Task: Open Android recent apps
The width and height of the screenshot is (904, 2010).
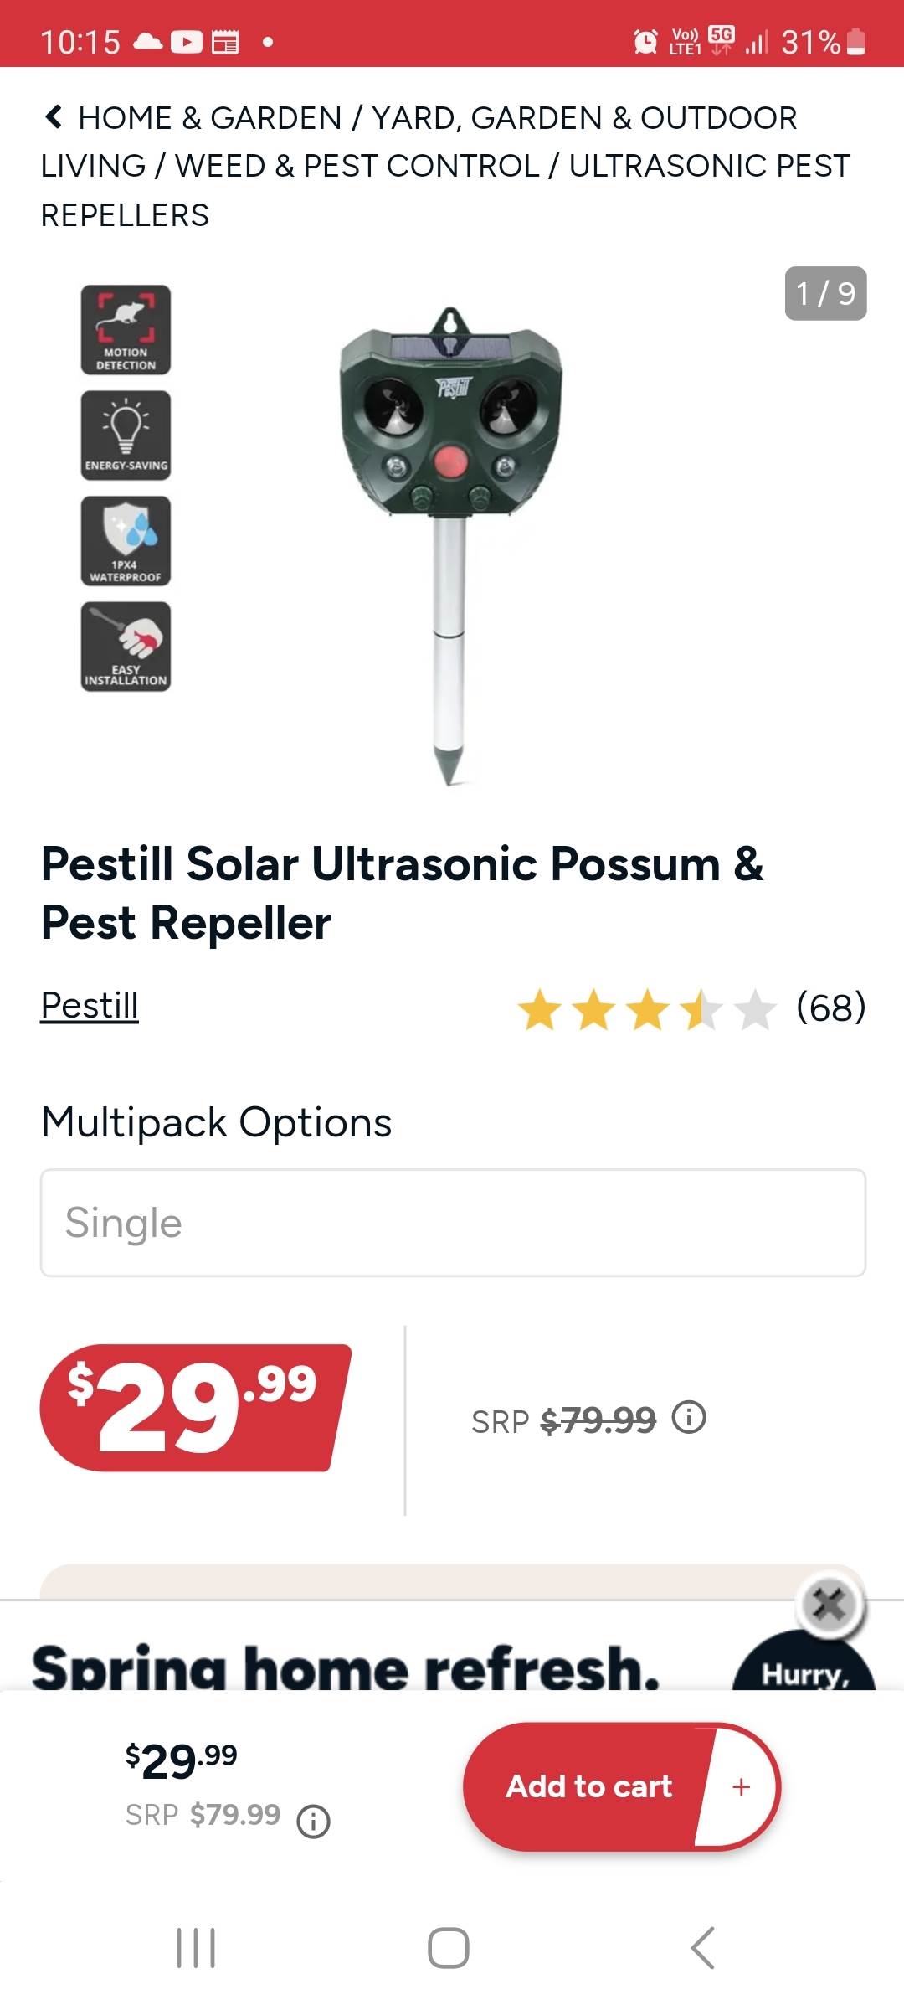Action: coord(196,1947)
